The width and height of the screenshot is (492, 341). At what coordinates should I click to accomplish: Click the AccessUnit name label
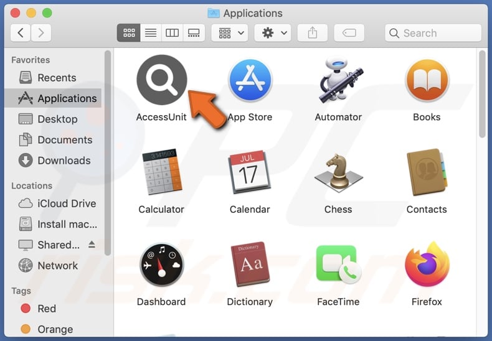coord(161,117)
